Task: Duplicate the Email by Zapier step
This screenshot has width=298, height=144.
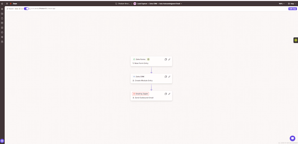Action: click(166, 94)
